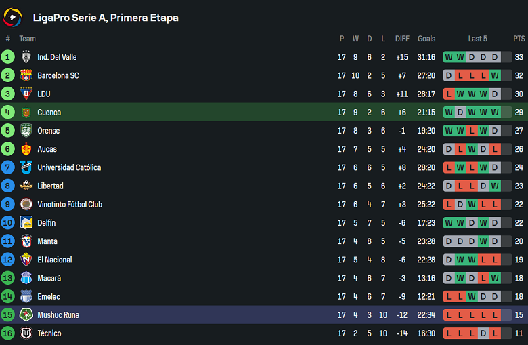The width and height of the screenshot is (528, 345).
Task: Click the Emelec team crest
Action: [x=26, y=296]
